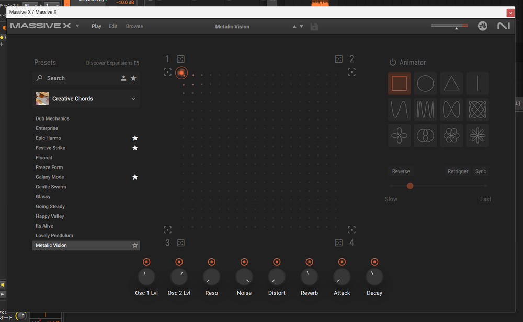The width and height of the screenshot is (523, 322).
Task: Filter presets by favorites star icon
Action: coord(133,78)
